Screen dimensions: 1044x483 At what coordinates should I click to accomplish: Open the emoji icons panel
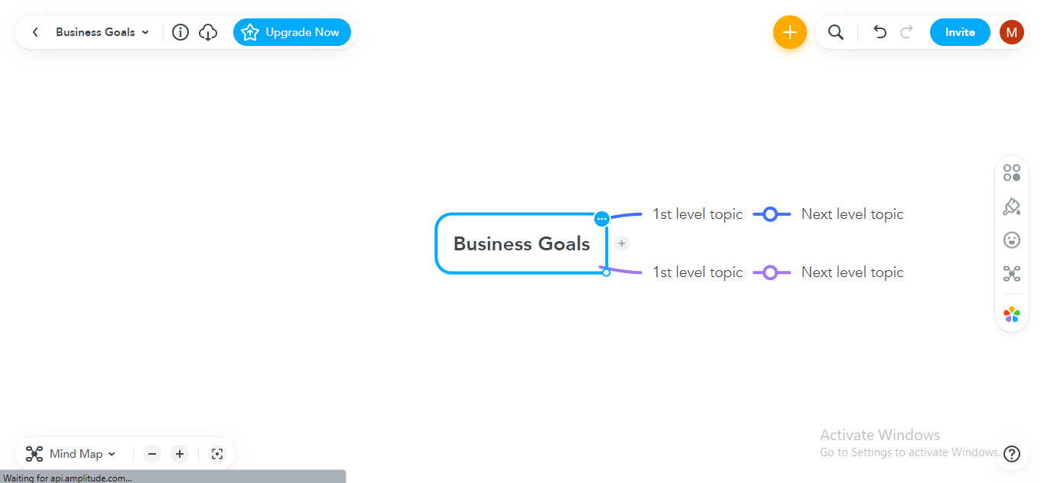(x=1012, y=240)
